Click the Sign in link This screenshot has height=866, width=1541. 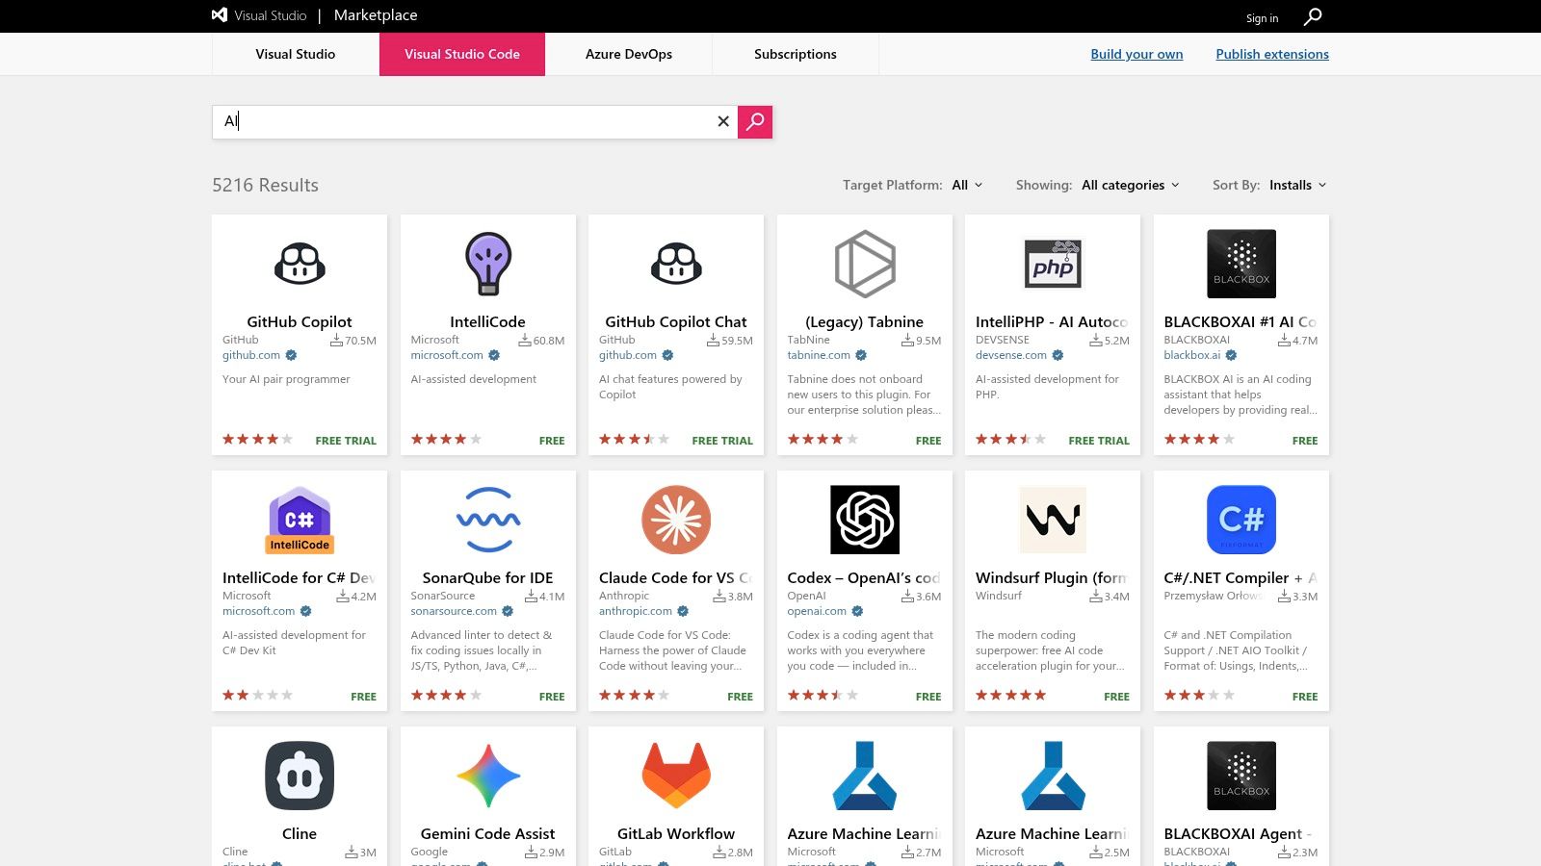(1262, 18)
